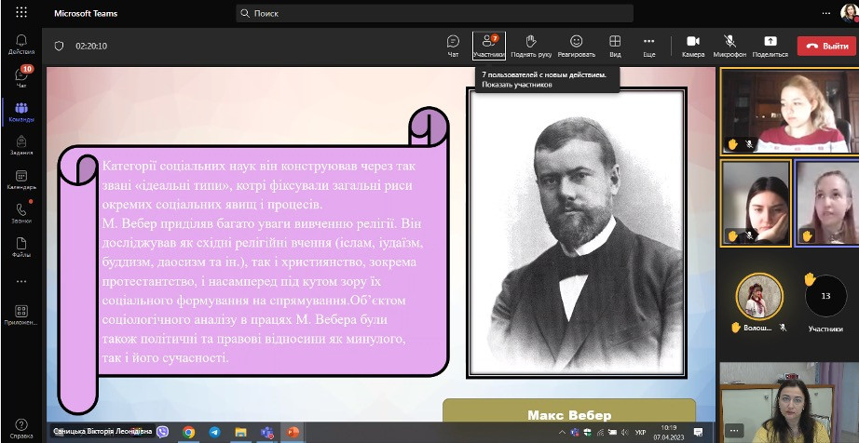Click the shield meeting info icon
Viewport: 859px width, 443px height.
(59, 46)
